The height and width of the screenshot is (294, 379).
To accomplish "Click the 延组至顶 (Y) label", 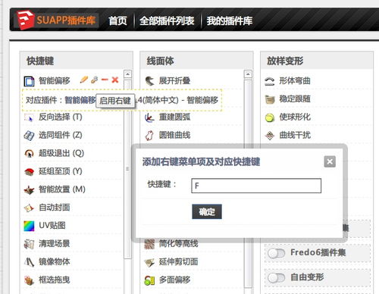I will coord(61,171).
